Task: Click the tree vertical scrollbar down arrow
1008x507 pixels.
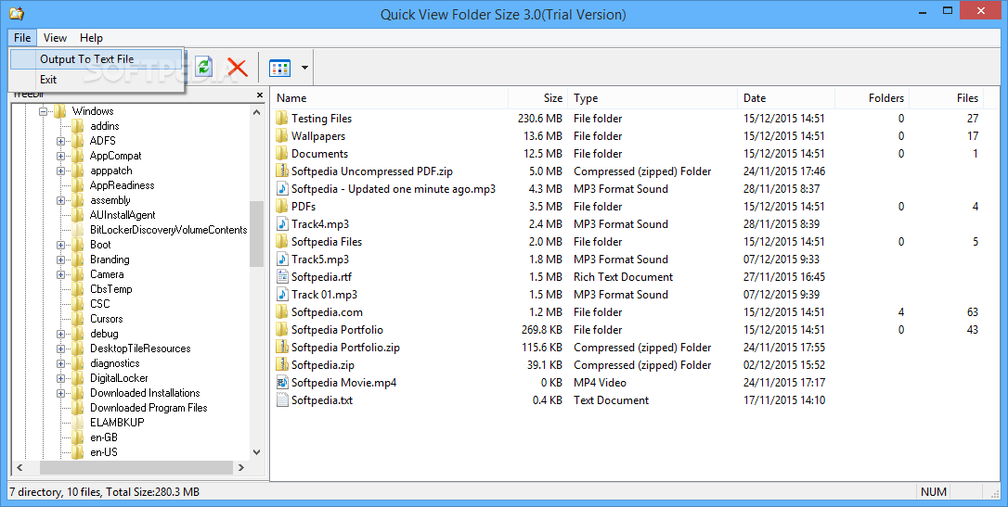Action: [256, 451]
